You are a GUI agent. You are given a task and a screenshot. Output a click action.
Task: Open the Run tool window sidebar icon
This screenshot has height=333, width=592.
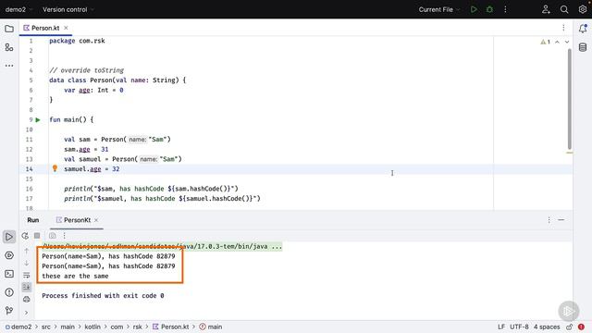9,237
